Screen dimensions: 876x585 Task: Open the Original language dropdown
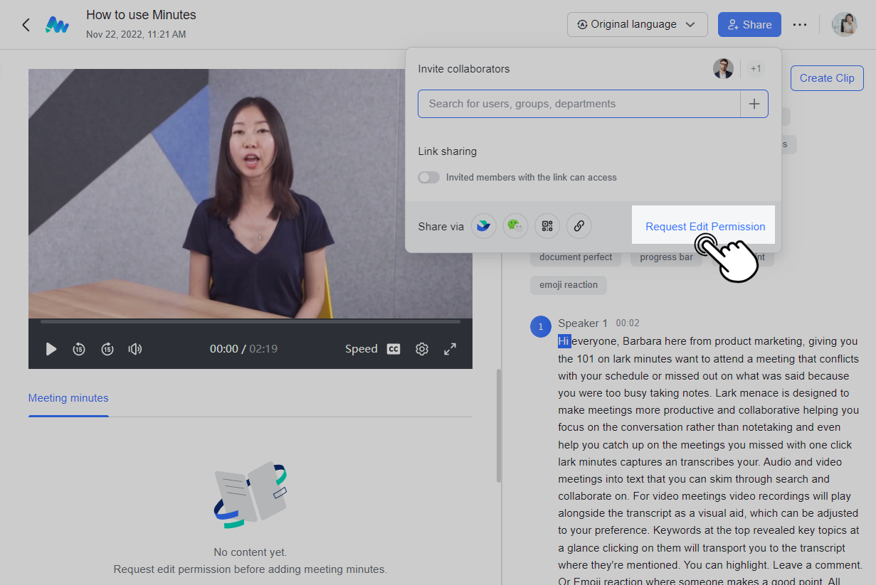click(637, 24)
